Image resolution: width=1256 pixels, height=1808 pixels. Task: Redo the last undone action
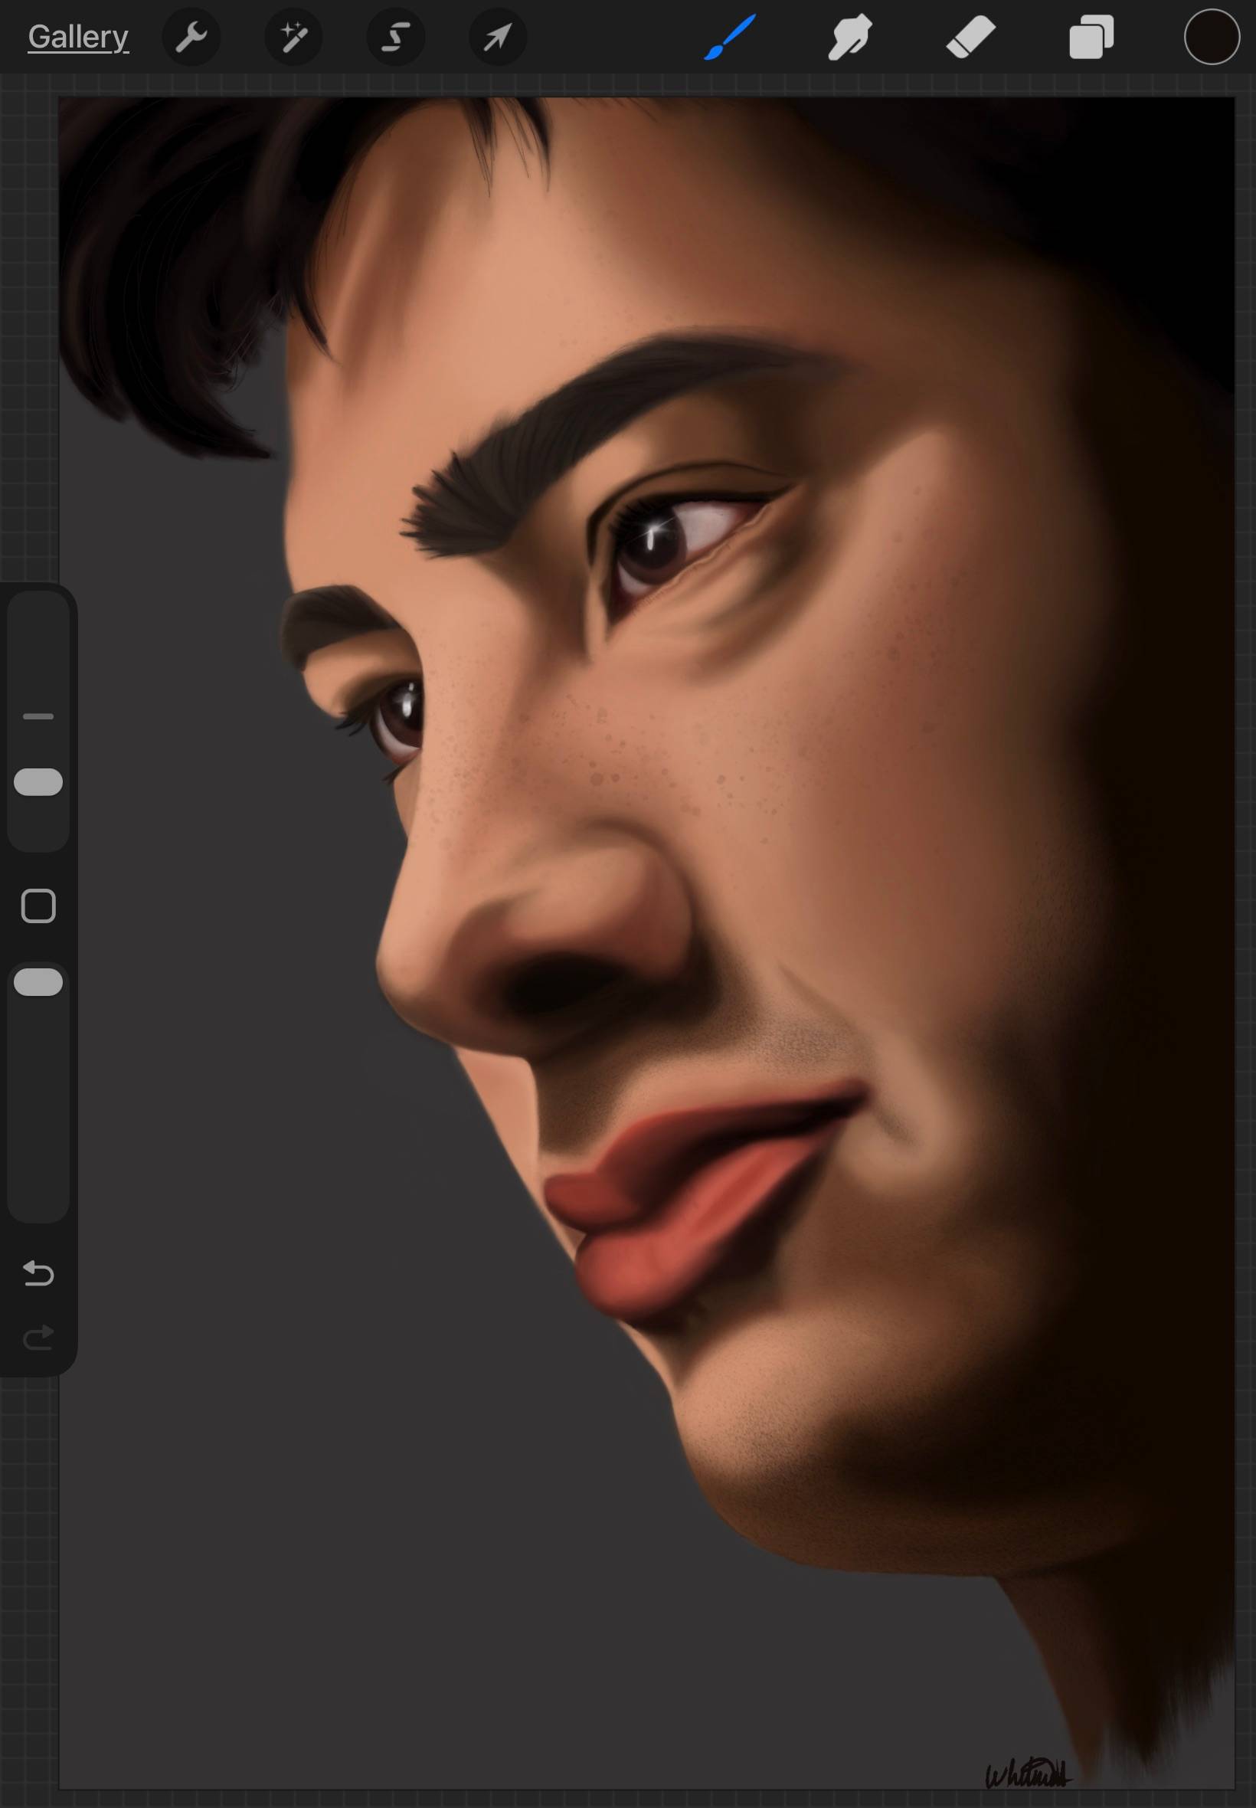point(38,1338)
